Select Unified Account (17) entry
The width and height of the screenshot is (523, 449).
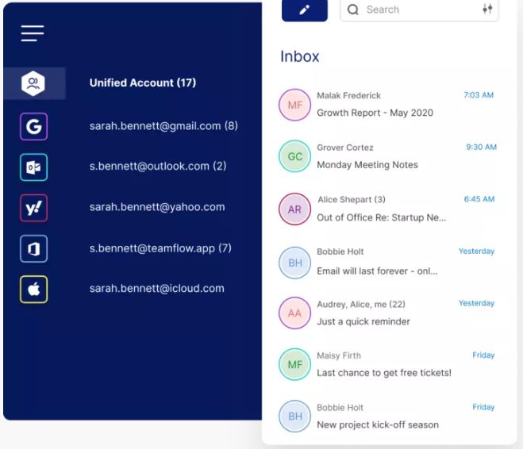142,83
